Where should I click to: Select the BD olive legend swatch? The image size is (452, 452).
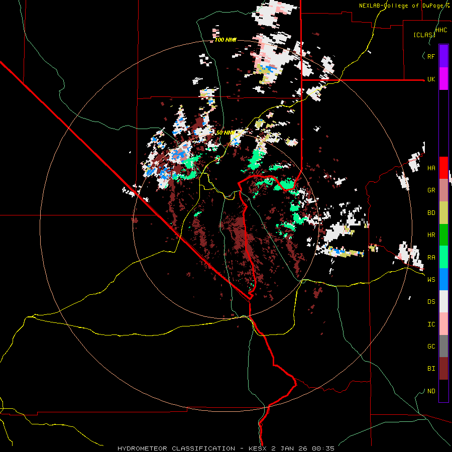click(443, 213)
